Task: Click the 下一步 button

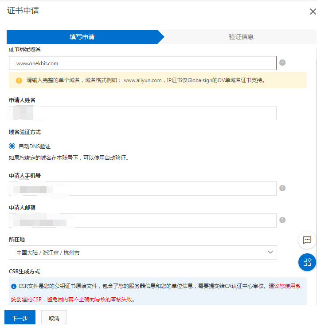Action: (20, 318)
